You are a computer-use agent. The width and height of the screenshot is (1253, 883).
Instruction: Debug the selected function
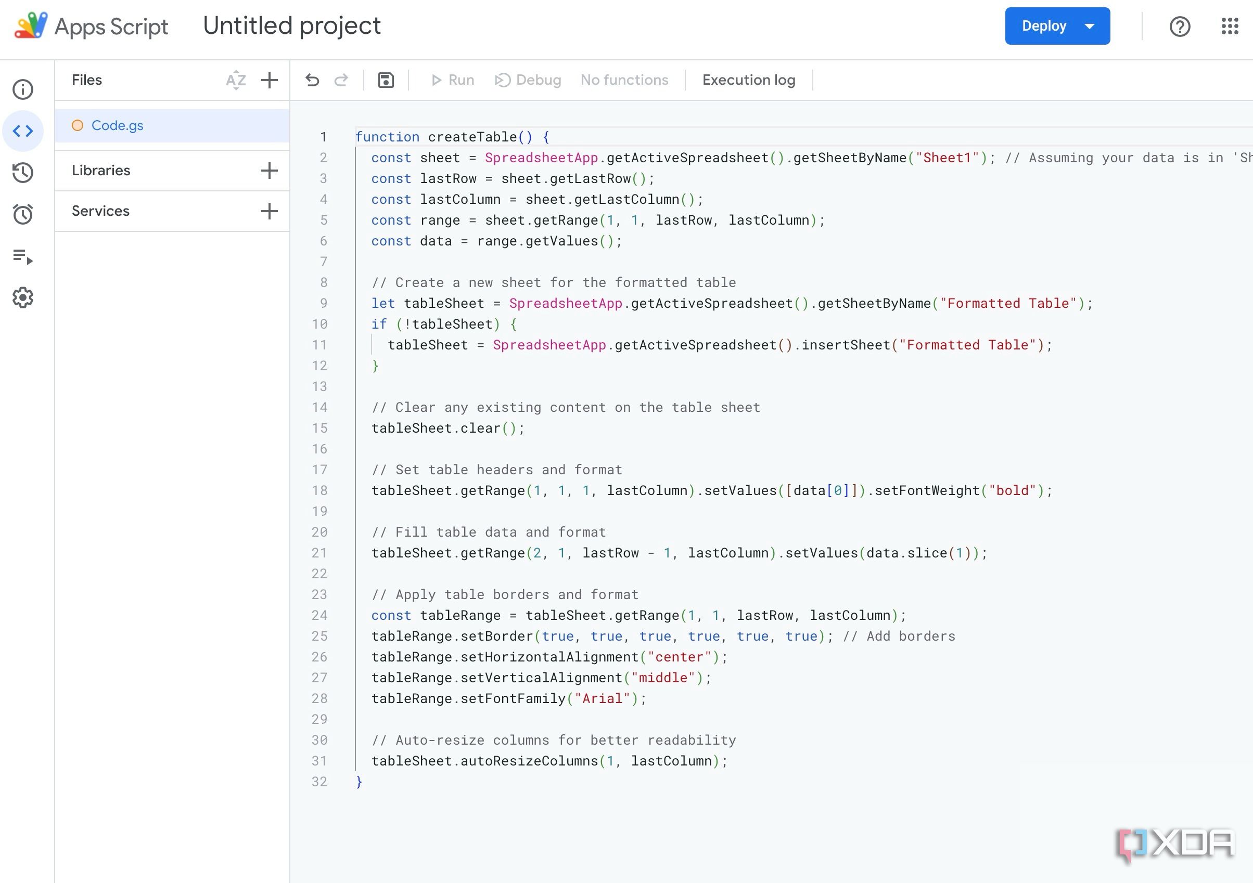point(528,80)
